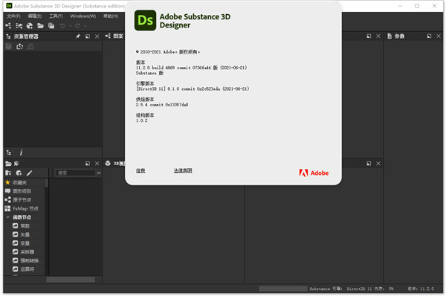Float the graph panel
The width and height of the screenshot is (446, 296).
[x=369, y=36]
